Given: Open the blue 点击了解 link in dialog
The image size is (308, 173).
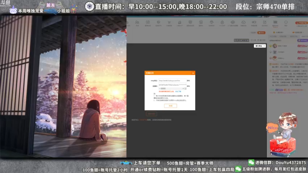Looking at the screenshot, I should pos(178,91).
